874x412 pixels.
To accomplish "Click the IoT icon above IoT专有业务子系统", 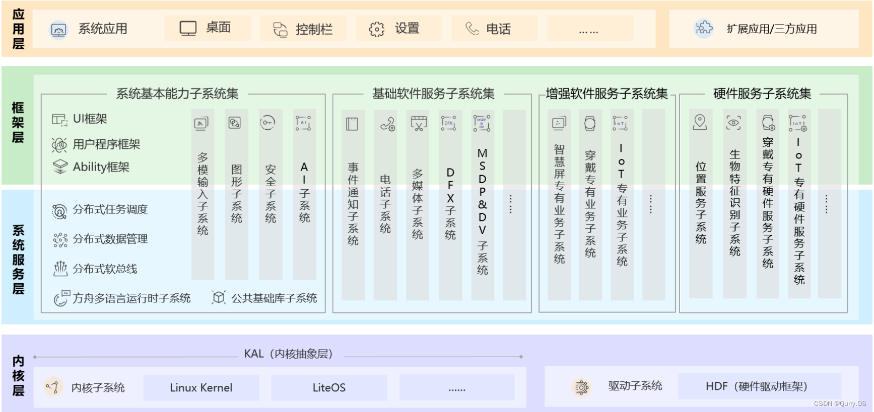I will (x=620, y=123).
